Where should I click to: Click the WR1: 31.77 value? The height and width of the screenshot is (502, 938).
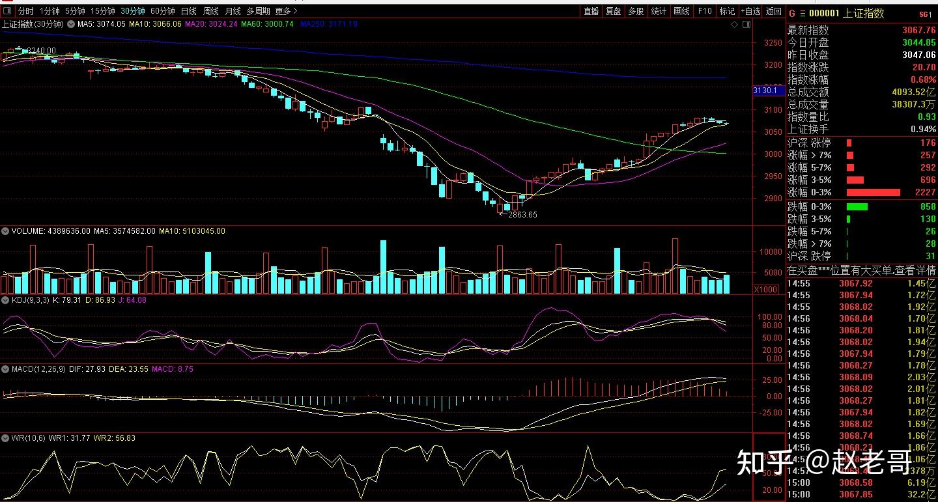(x=69, y=438)
